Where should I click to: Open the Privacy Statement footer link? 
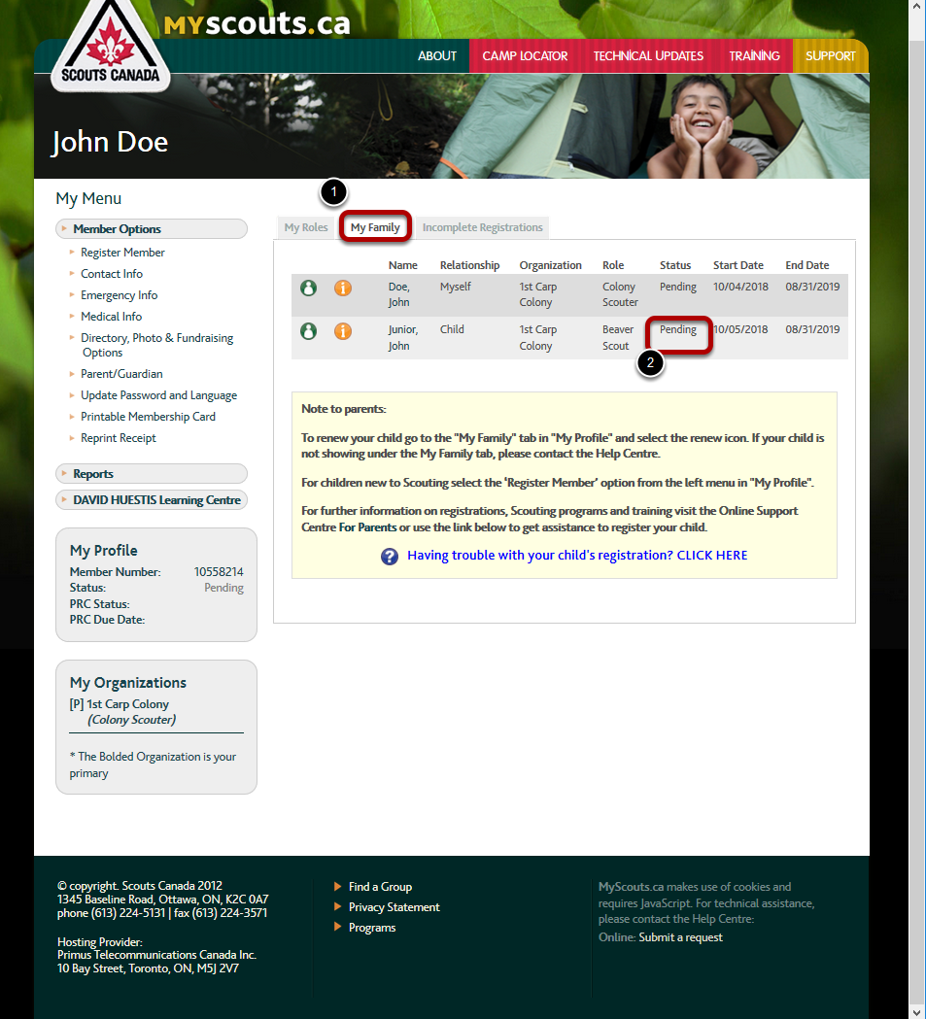pos(394,907)
